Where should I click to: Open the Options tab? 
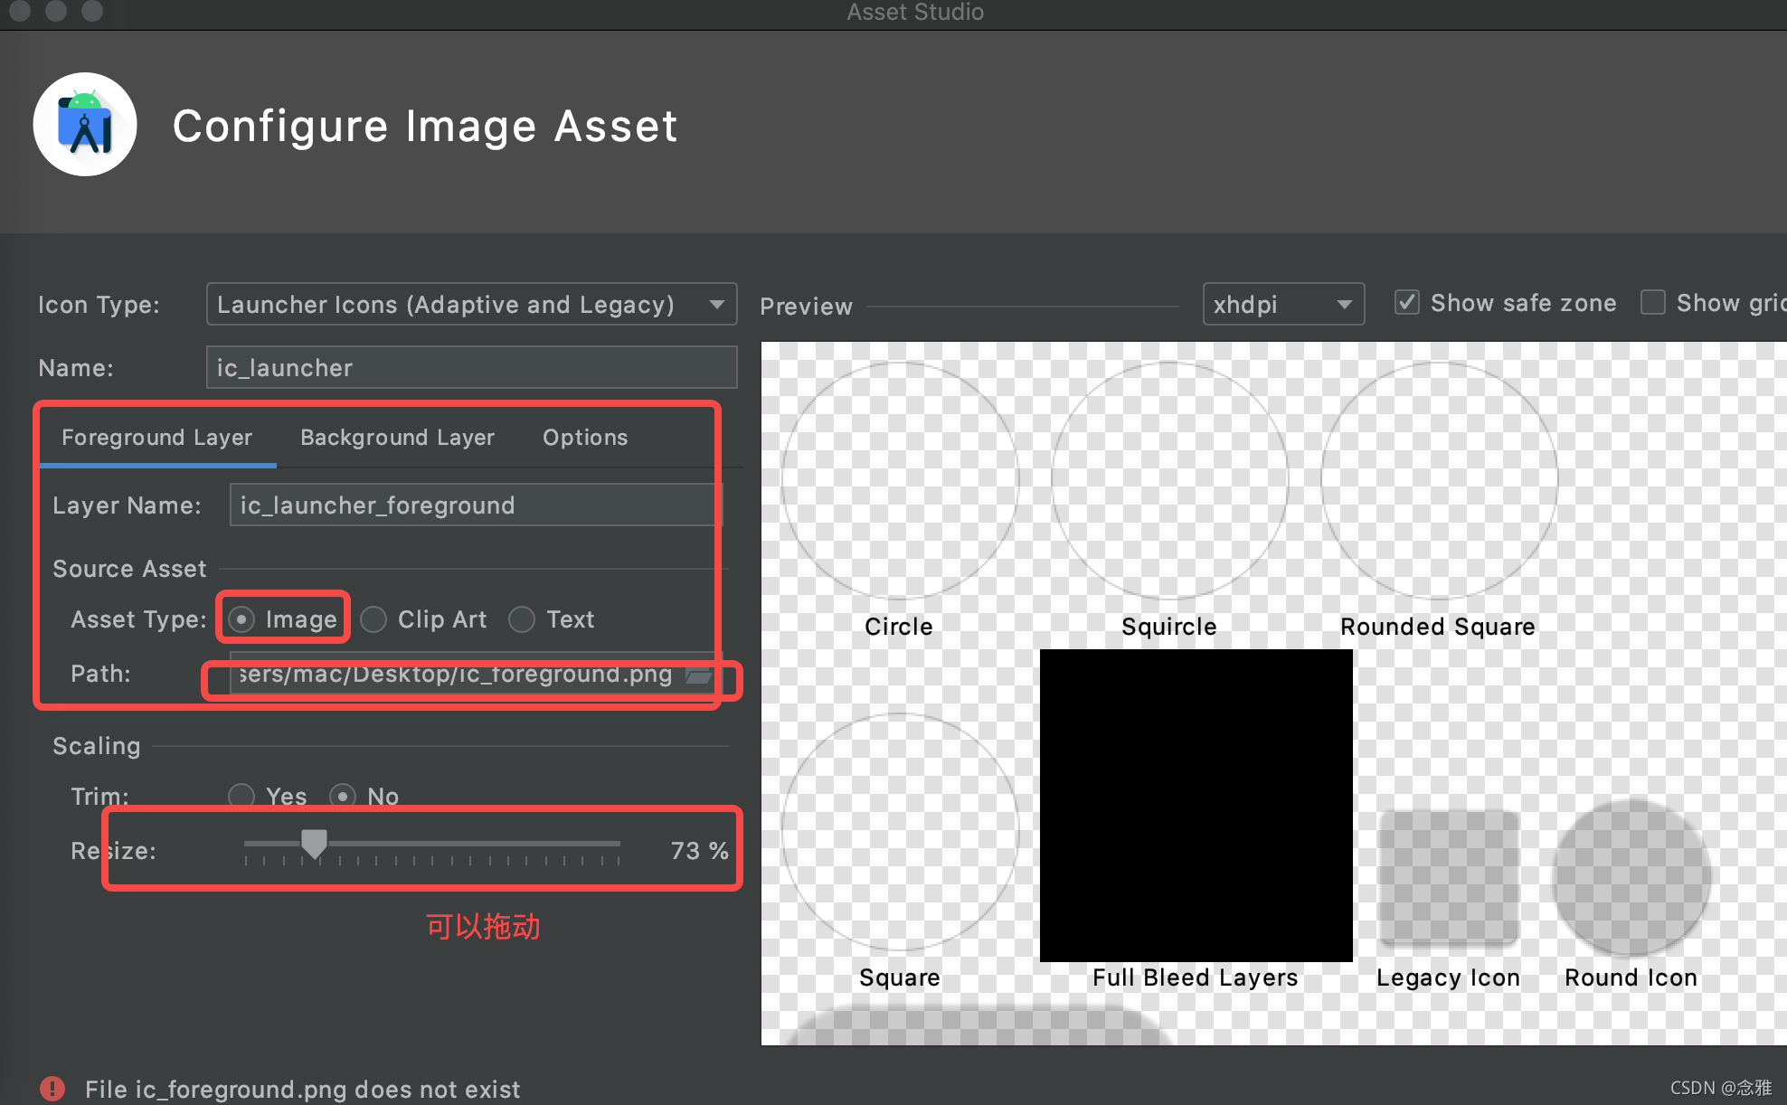click(584, 438)
